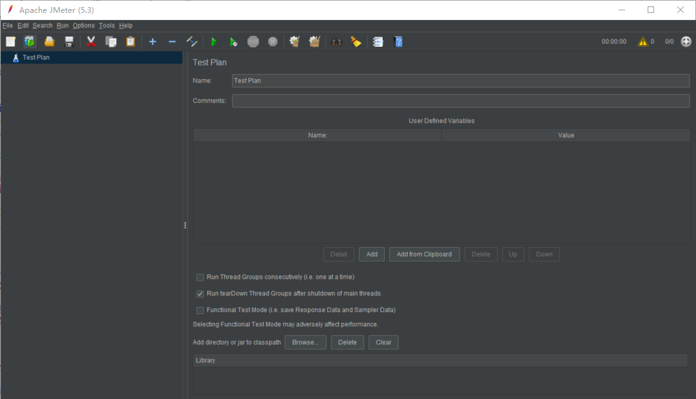Click the Comments text field
Screen dimensions: 696x399
tap(460, 101)
